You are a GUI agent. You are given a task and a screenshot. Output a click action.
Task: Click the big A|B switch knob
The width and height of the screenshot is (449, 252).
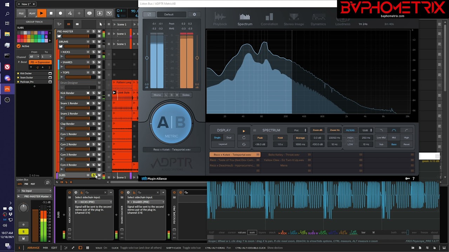(172, 124)
